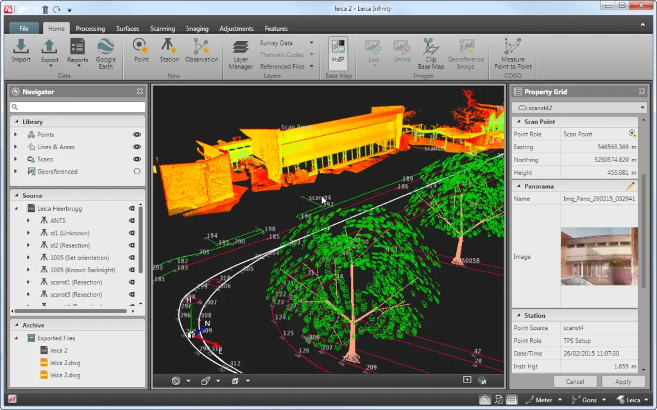Open the scanst42 dropdown in Property Grid
Viewport: 657px width, 410px height.
643,108
